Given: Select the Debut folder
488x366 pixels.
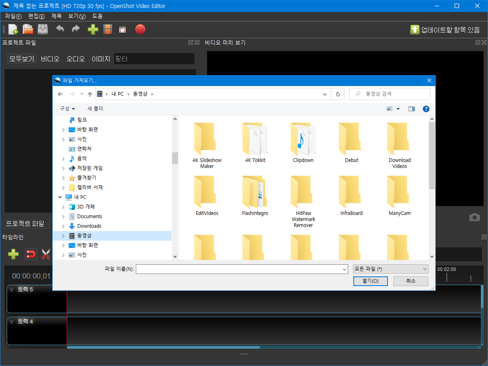Looking at the screenshot, I should tap(351, 143).
